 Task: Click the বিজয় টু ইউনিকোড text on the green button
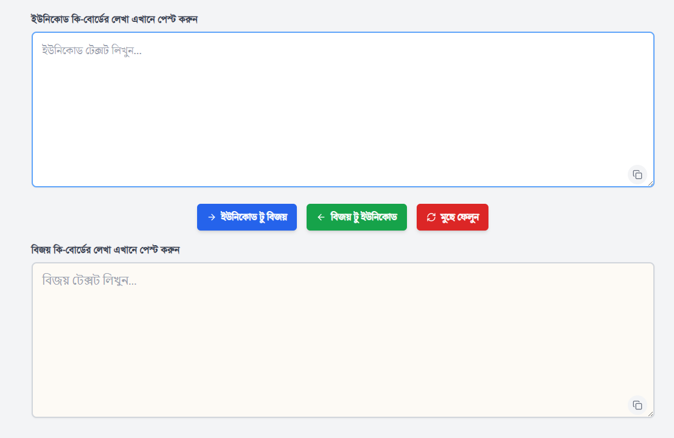pyautogui.click(x=363, y=217)
